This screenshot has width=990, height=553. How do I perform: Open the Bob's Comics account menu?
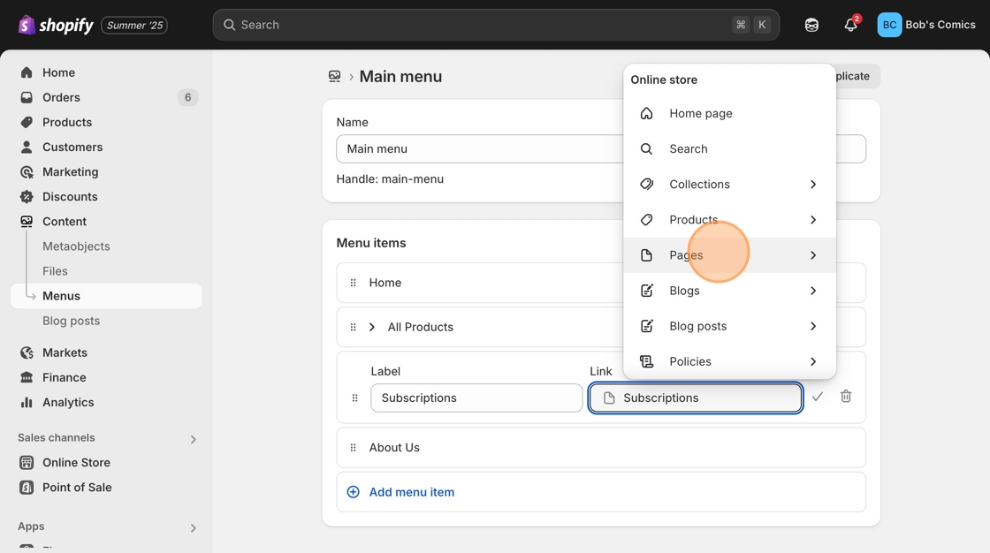(x=926, y=25)
